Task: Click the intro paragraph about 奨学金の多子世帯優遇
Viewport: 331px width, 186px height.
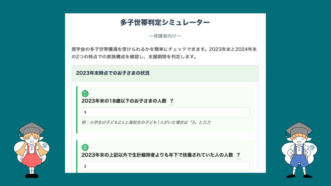Action: (165, 53)
